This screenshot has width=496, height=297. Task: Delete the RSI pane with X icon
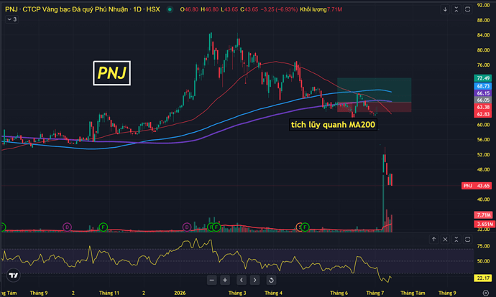click(x=445, y=240)
